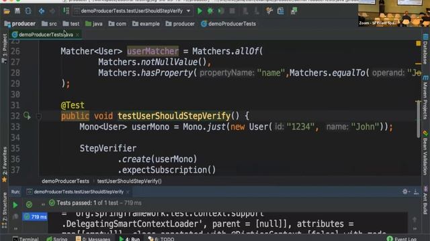This screenshot has height=241, width=430.
Task: Open the 6: TODO tool window
Action: pyautogui.click(x=161, y=239)
